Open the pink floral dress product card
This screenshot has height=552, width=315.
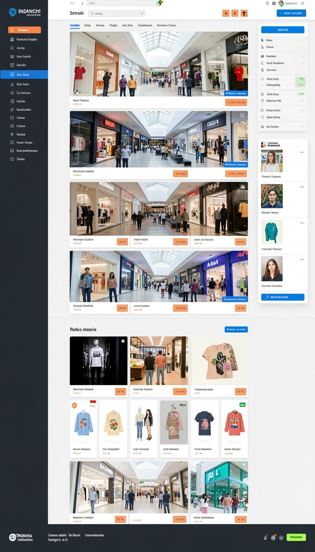(174, 429)
